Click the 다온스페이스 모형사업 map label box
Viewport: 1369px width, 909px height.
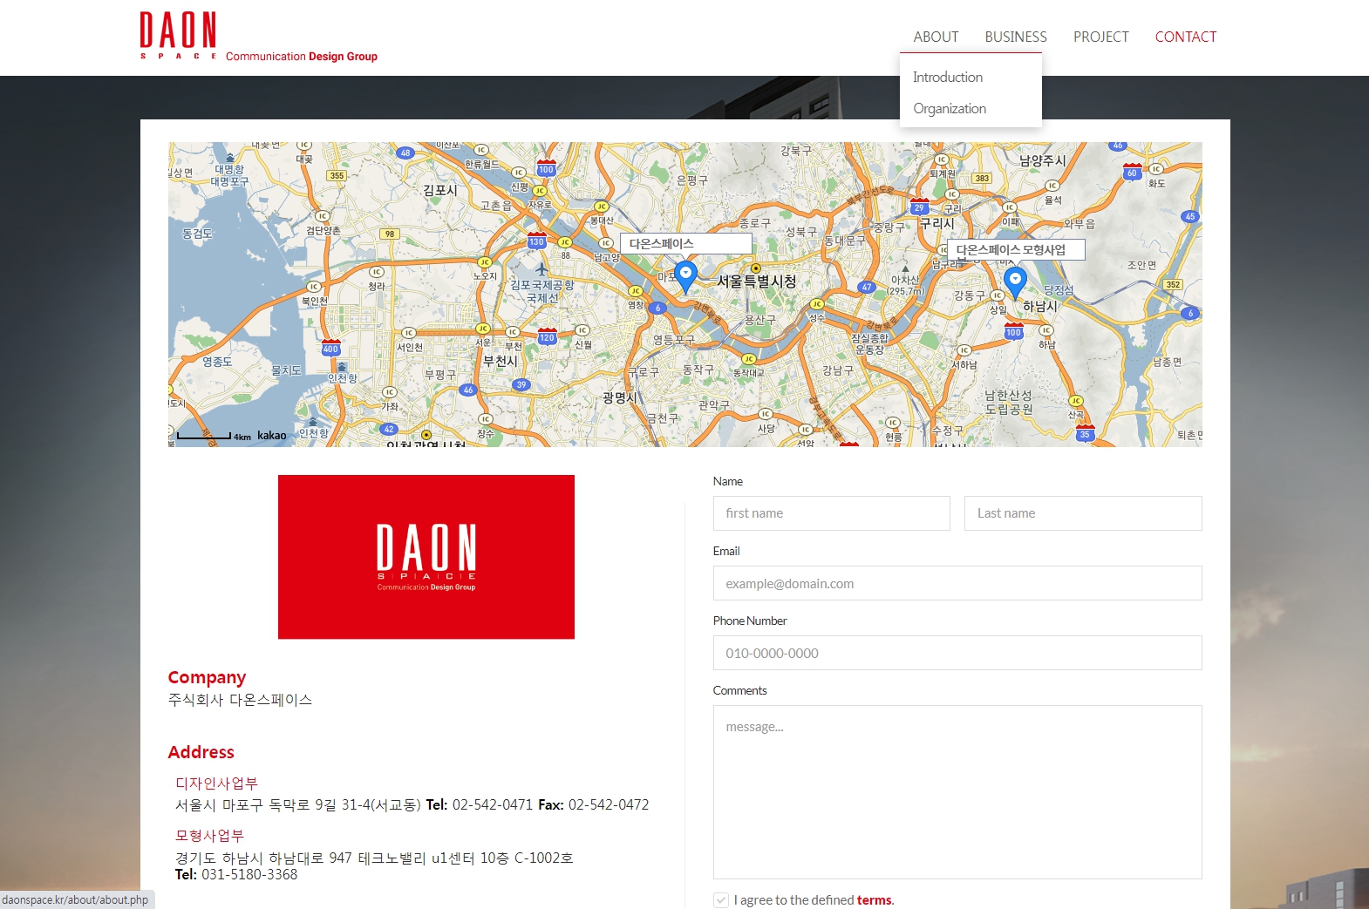click(1015, 250)
